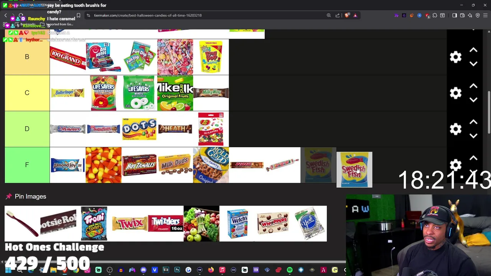Bookmark this page with the bookmark icon

point(78,15)
